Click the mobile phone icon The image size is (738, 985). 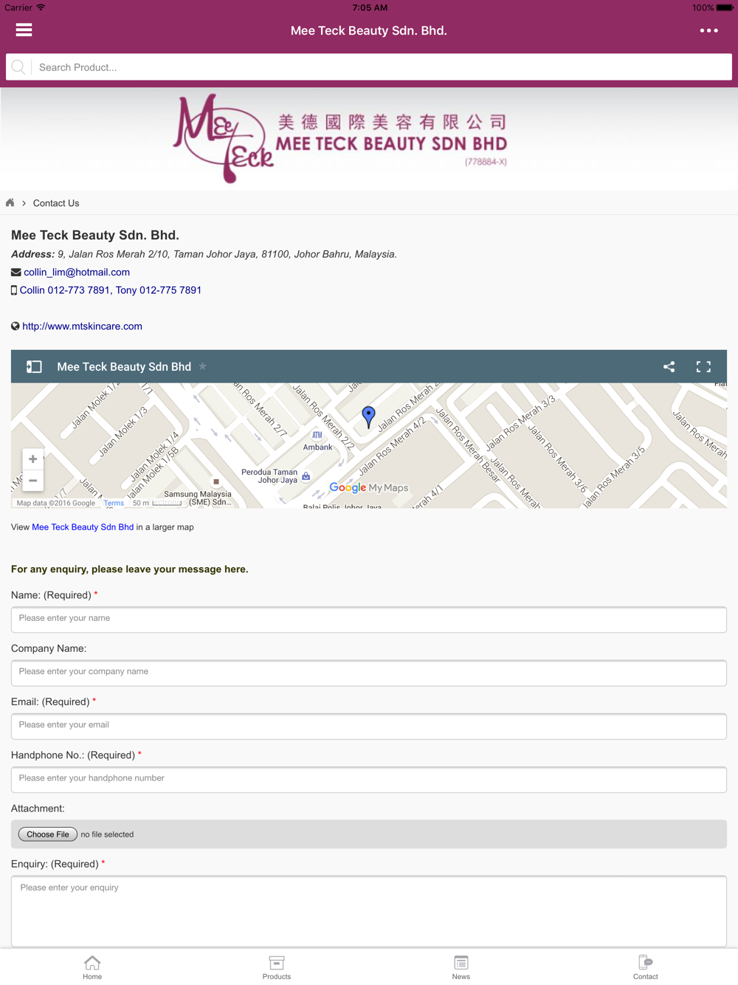point(14,290)
